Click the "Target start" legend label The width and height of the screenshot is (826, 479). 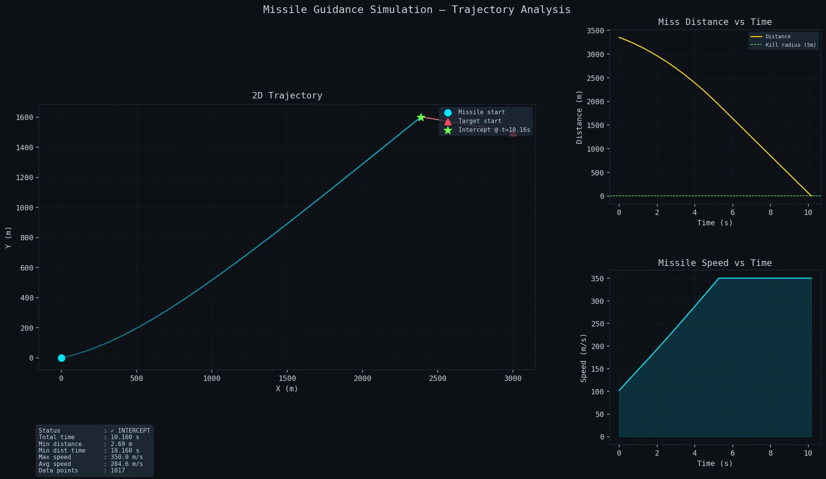(x=480, y=121)
